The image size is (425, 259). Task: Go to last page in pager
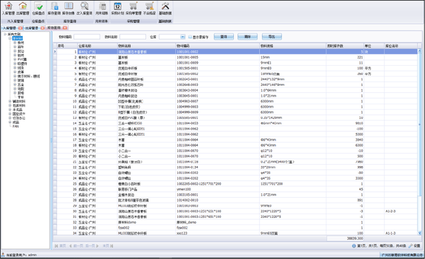tap(108, 246)
